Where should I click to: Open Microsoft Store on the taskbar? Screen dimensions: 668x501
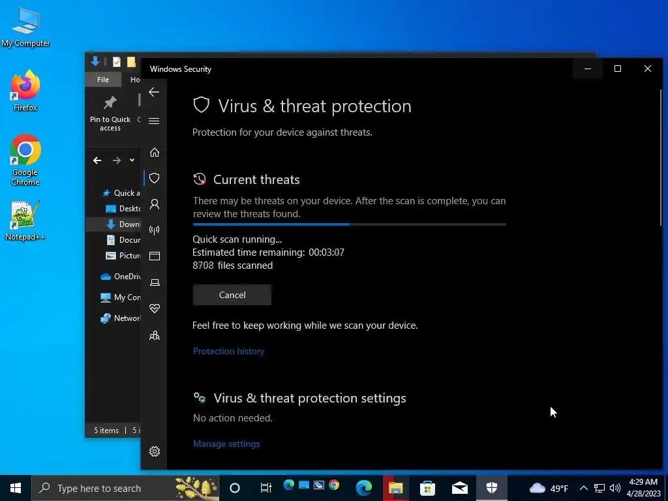tap(427, 488)
